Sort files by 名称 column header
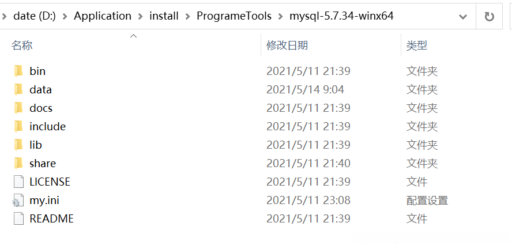The image size is (512, 249). 22,45
